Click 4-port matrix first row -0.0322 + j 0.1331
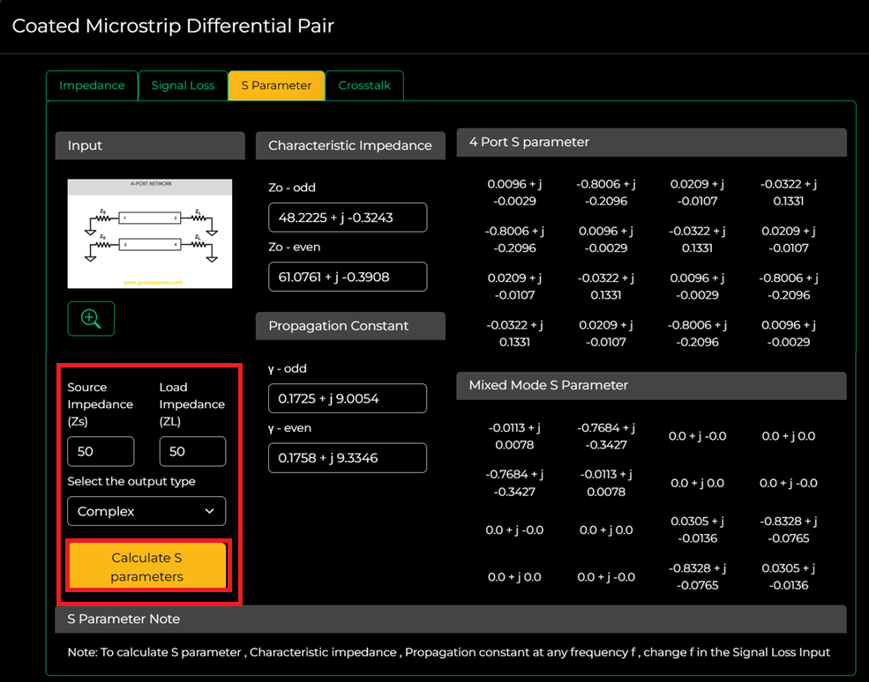 789,193
